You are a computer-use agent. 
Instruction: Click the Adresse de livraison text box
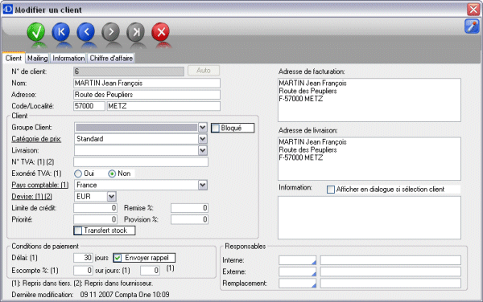point(369,158)
